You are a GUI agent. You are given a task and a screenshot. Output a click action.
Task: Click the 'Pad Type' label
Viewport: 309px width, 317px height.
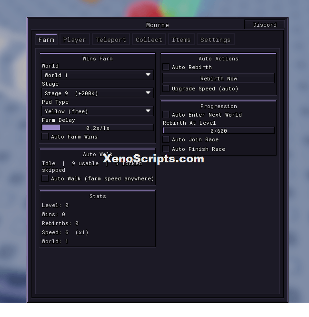[x=55, y=102]
